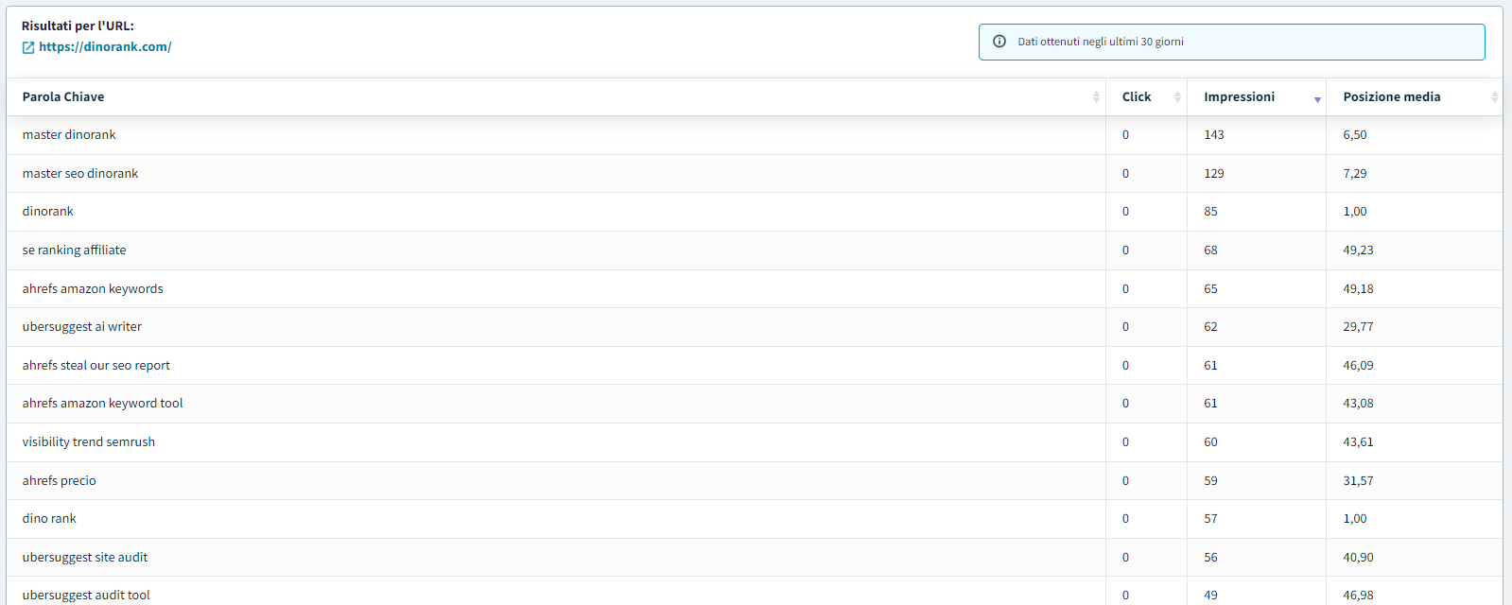Click the 'Risultati per l'URL:' heading
Image resolution: width=1512 pixels, height=605 pixels.
[x=78, y=26]
